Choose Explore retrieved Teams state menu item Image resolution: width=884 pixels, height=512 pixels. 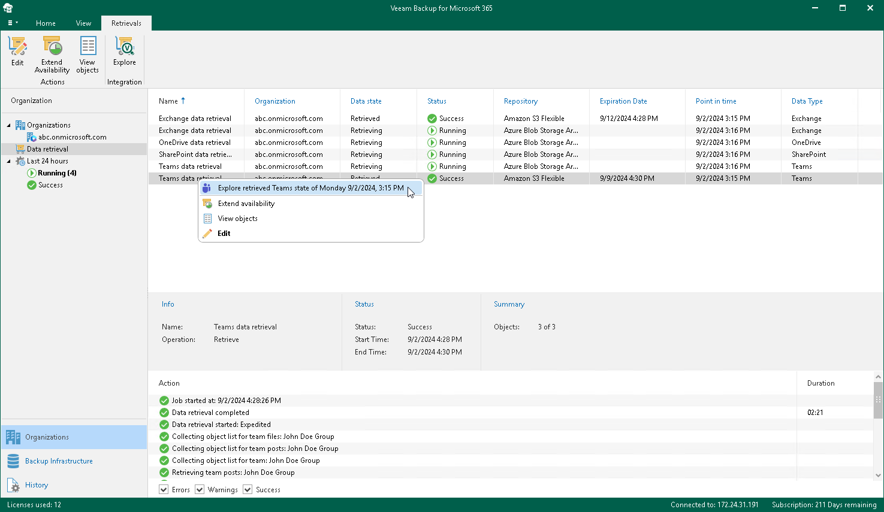(x=310, y=188)
